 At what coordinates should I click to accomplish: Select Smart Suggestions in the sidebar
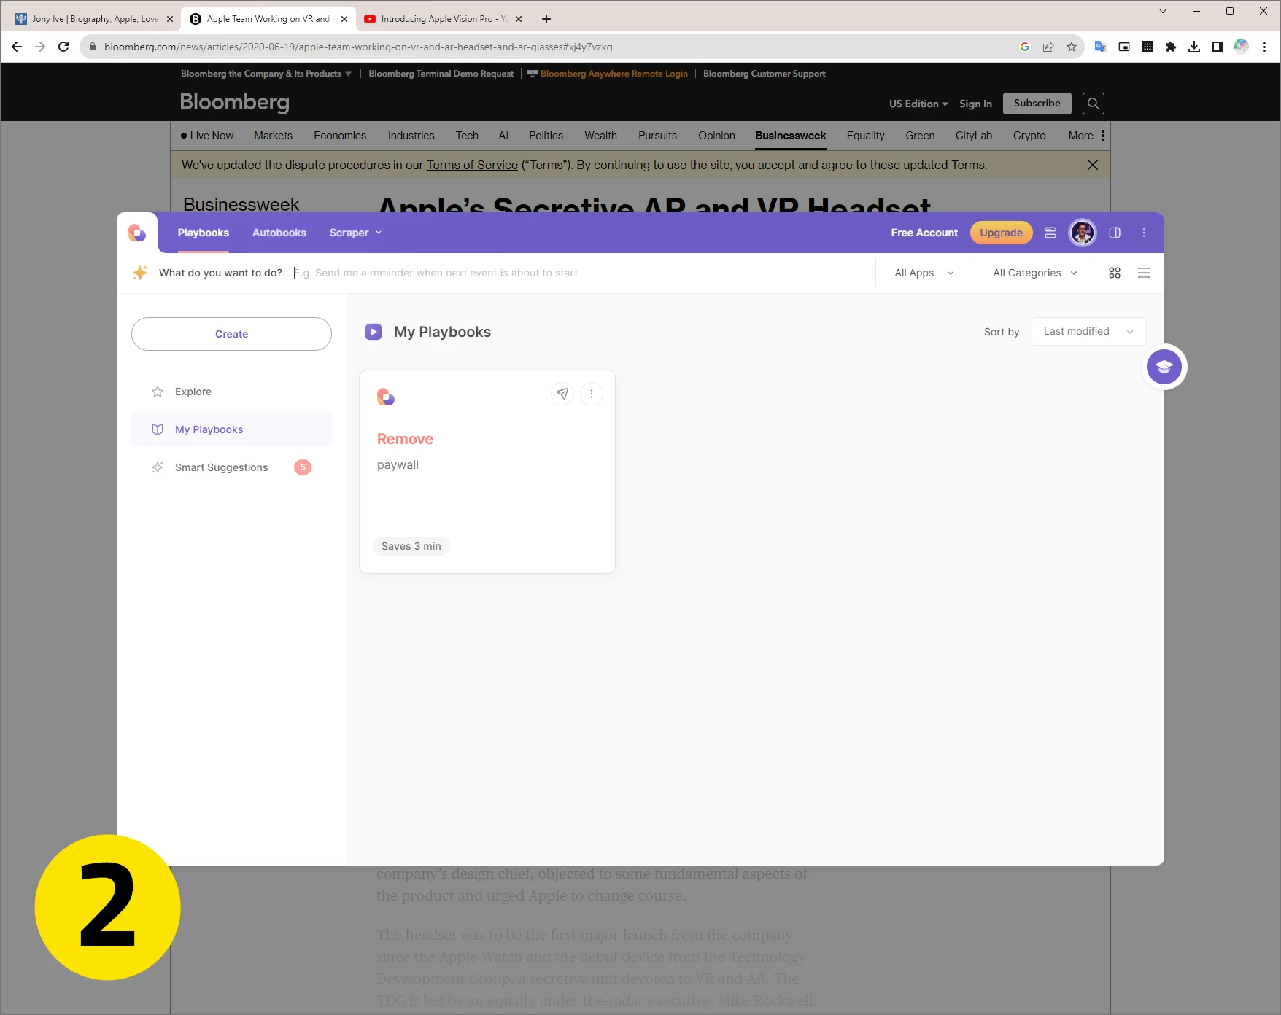pos(221,467)
